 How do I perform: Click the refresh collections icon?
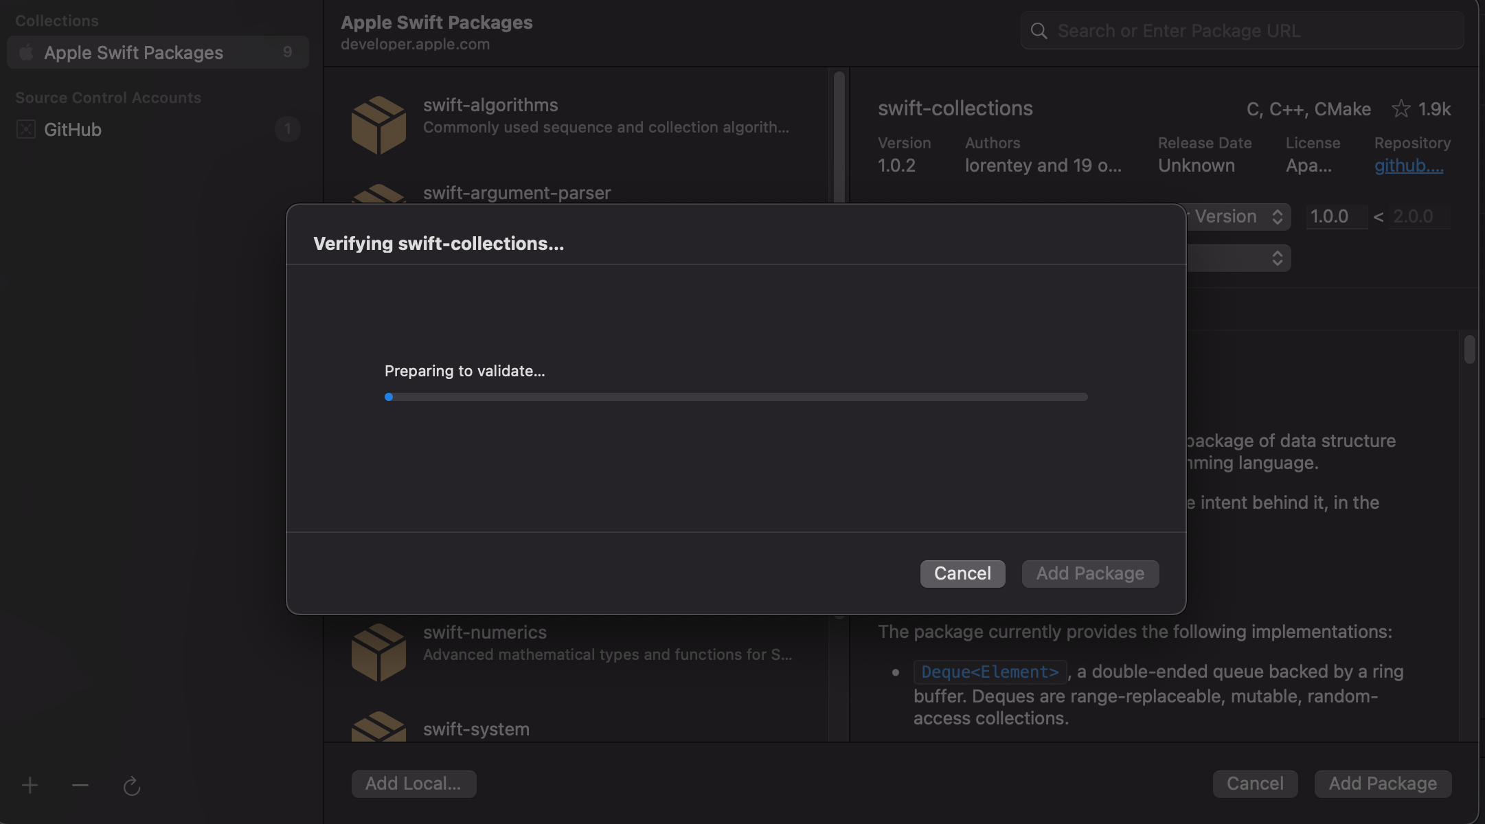click(131, 786)
